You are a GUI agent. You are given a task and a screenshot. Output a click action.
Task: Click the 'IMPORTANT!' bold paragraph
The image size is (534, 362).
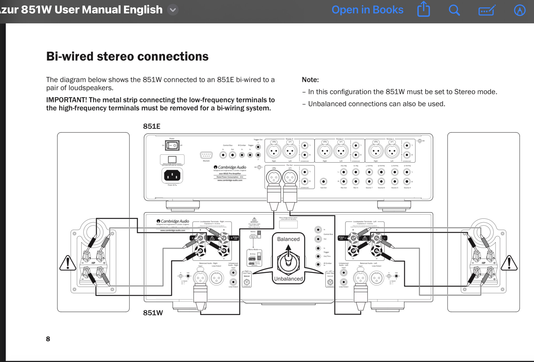[x=160, y=104]
